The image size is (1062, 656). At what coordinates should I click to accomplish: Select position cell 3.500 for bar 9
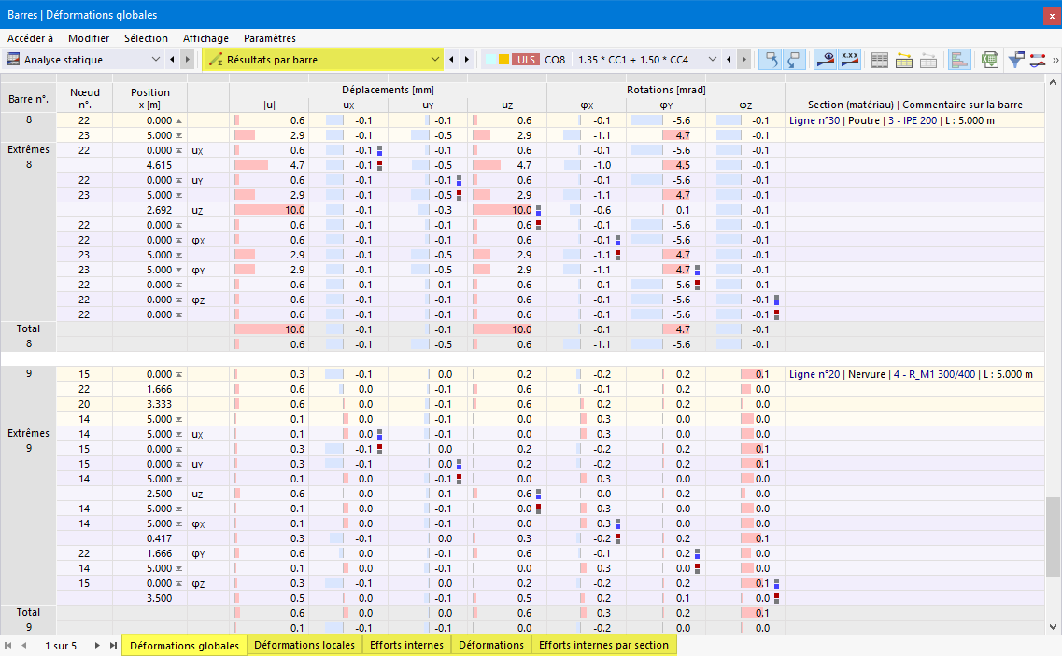(x=149, y=598)
